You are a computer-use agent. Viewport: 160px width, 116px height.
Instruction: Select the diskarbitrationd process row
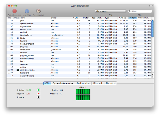click(79, 76)
